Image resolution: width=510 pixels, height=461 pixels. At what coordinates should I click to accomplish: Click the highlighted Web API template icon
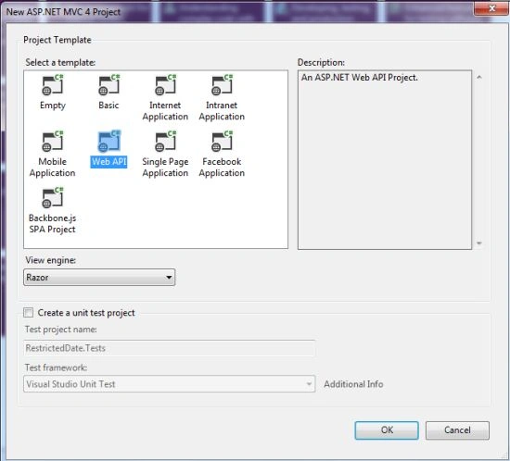coord(109,142)
